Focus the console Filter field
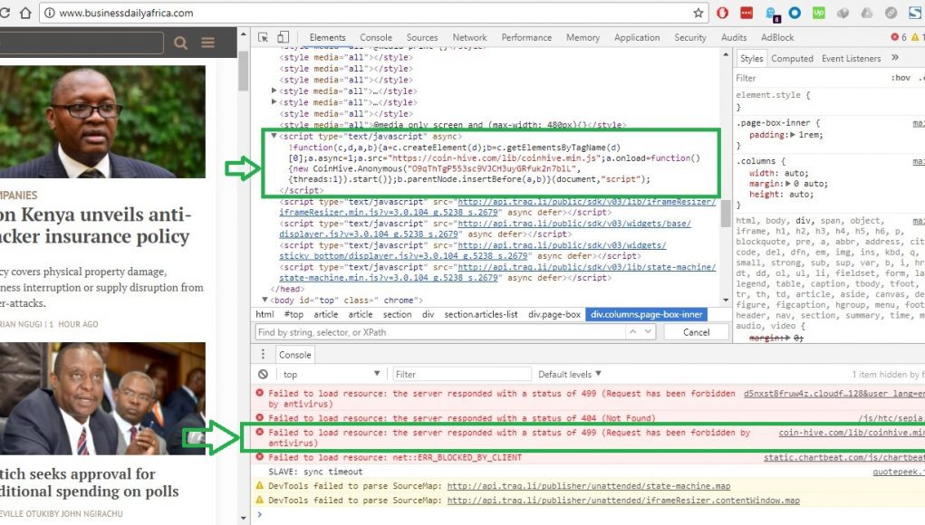 coord(462,374)
